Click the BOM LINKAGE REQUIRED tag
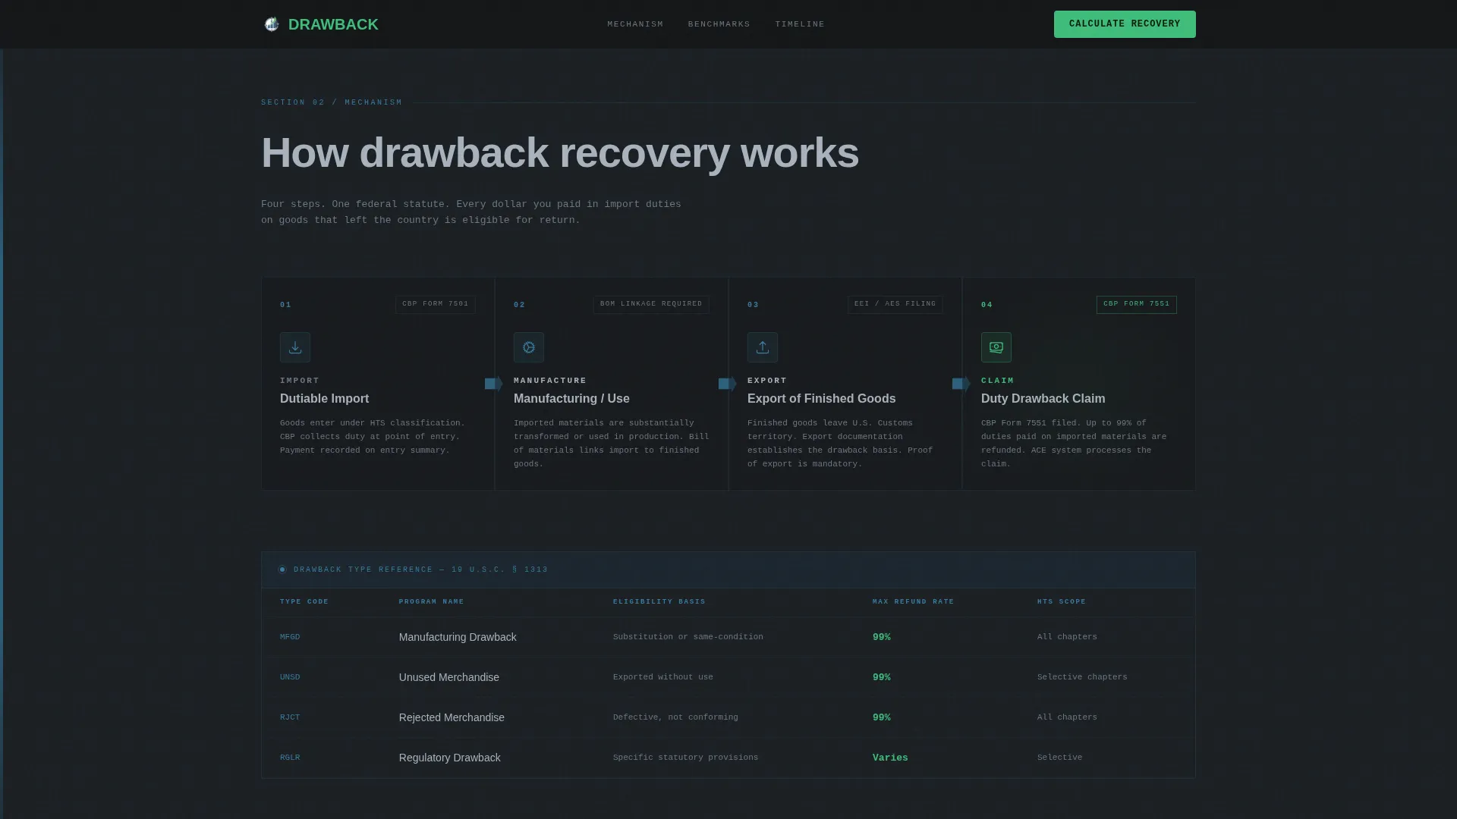 (651, 304)
